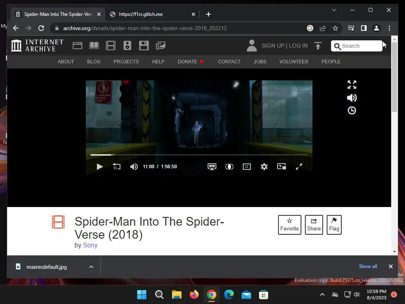Click the user avatar icon
The width and height of the screenshot is (405, 304).
coord(252,46)
